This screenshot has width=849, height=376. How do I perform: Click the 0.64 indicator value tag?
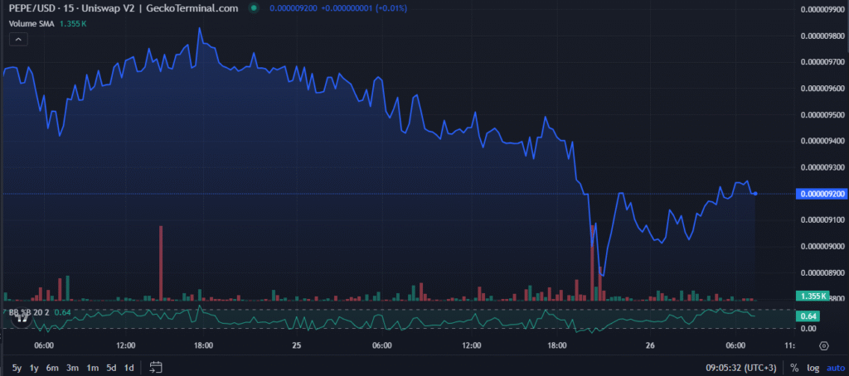pyautogui.click(x=807, y=316)
